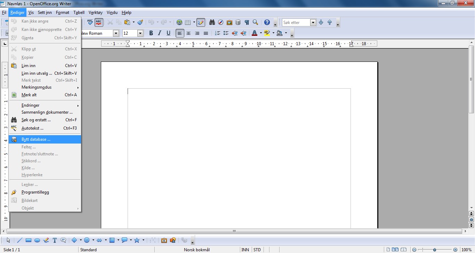The height and width of the screenshot is (253, 475).
Task: Open the Gallery picture icon
Action: (x=229, y=22)
